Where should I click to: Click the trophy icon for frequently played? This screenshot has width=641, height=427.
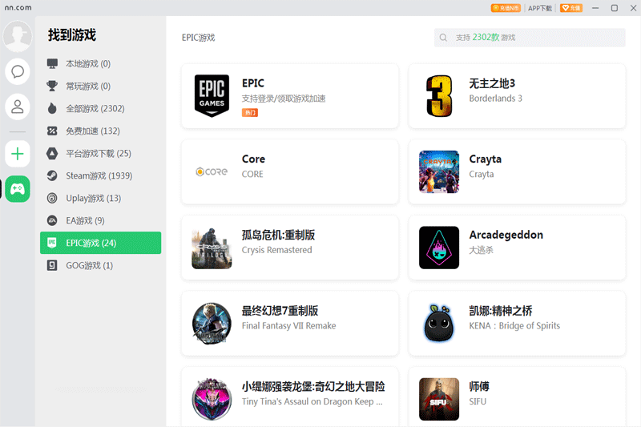(x=52, y=86)
